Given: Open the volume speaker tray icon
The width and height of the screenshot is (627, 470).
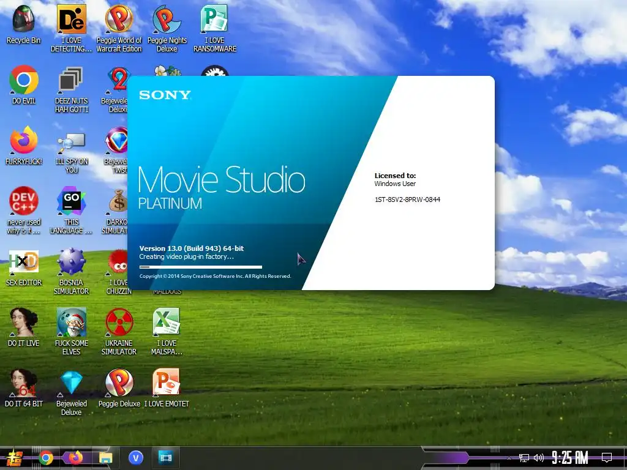Looking at the screenshot, I should pyautogui.click(x=539, y=458).
